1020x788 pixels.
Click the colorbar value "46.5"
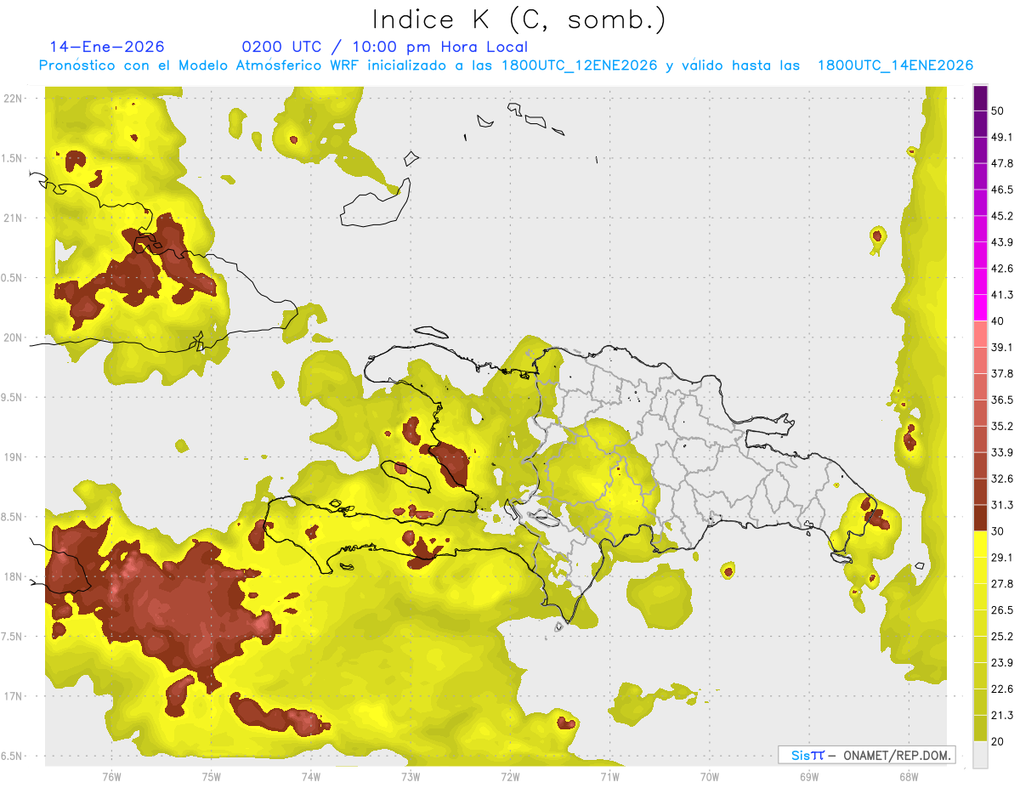point(1002,190)
